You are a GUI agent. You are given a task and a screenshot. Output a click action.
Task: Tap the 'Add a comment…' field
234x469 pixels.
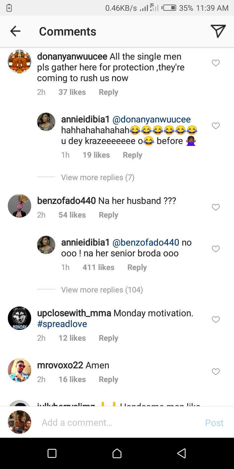tap(117, 423)
